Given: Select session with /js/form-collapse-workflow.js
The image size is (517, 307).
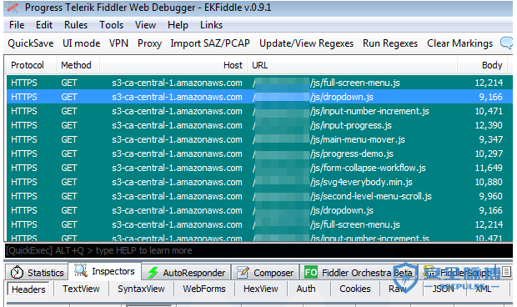Looking at the screenshot, I should coord(259,168).
